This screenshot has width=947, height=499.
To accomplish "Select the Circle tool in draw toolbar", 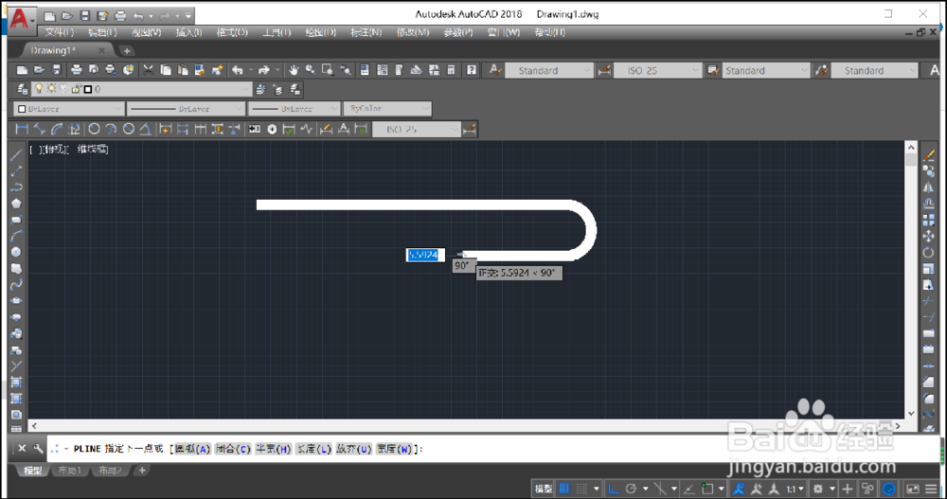I will pos(16,252).
